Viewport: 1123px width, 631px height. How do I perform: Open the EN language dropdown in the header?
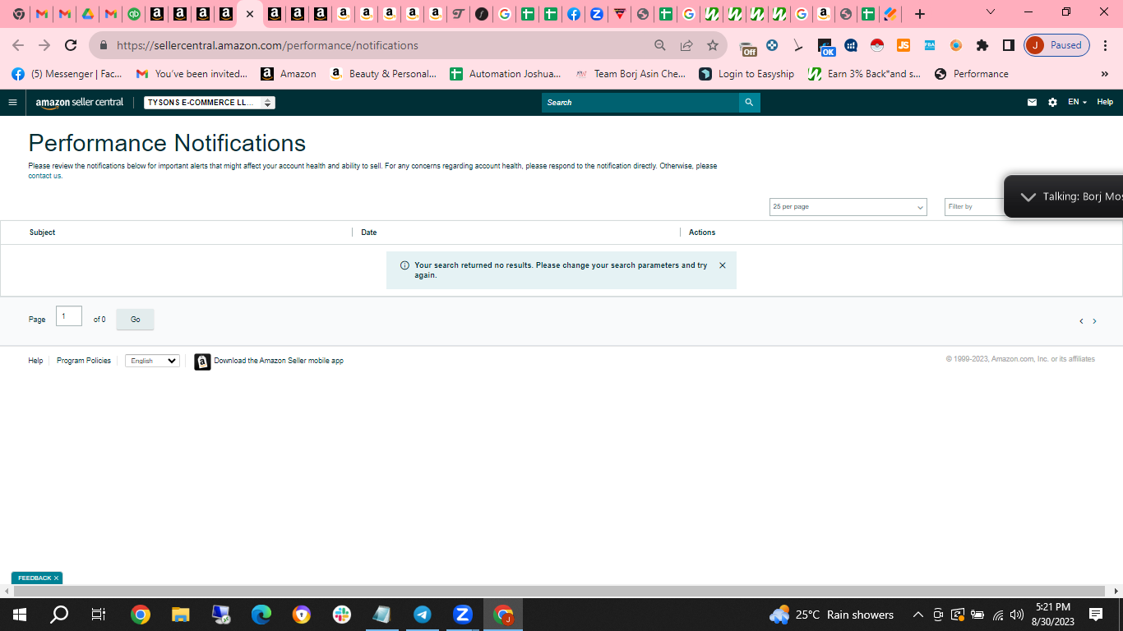1077,103
